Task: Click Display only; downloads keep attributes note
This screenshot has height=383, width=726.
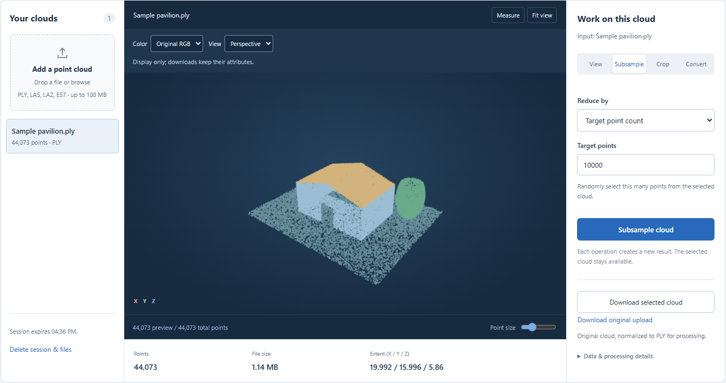Action: tap(193, 62)
